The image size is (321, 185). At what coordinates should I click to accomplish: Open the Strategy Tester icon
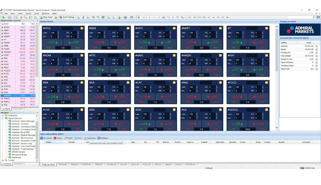[x=35, y=18]
